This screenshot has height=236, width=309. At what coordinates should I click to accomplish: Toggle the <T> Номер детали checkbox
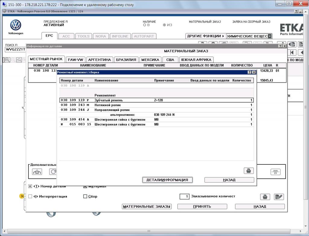click(x=30, y=186)
